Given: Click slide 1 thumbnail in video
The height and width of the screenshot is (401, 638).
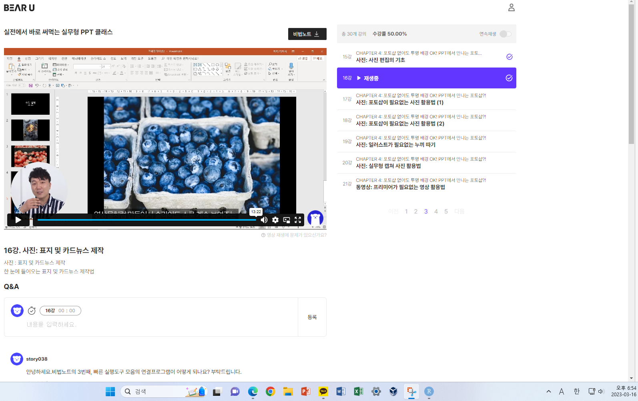Looking at the screenshot, I should tap(30, 104).
